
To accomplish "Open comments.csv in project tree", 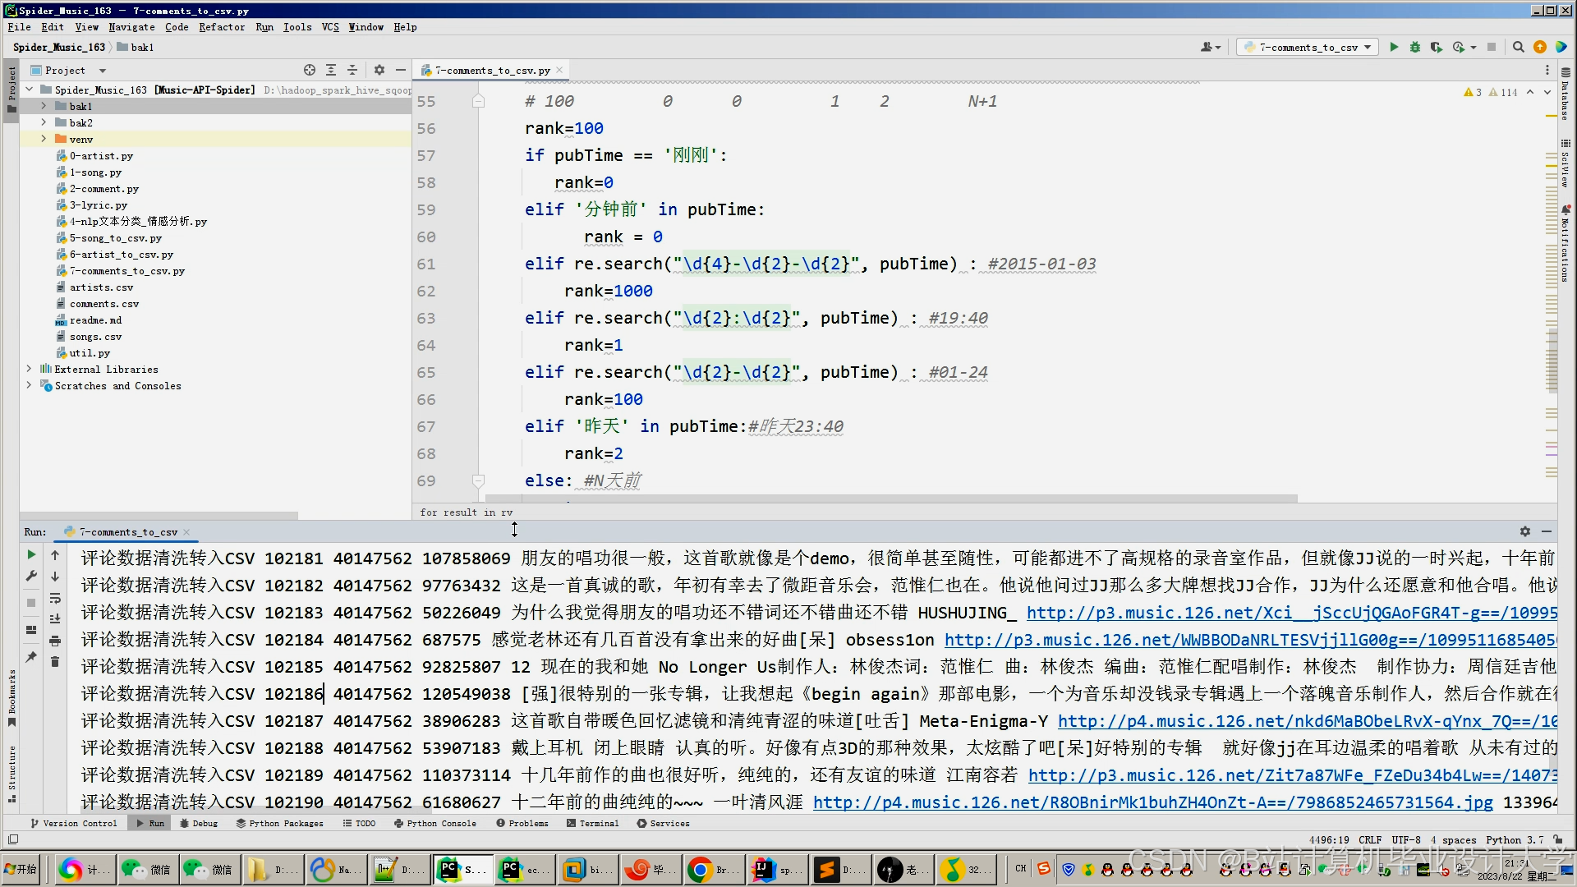I will point(104,304).
